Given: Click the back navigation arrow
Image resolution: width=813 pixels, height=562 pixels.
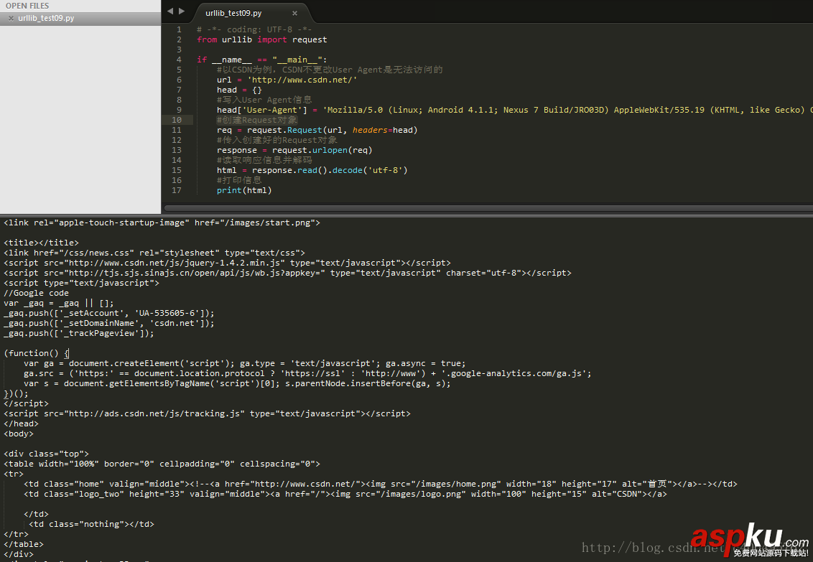Looking at the screenshot, I should pos(169,11).
